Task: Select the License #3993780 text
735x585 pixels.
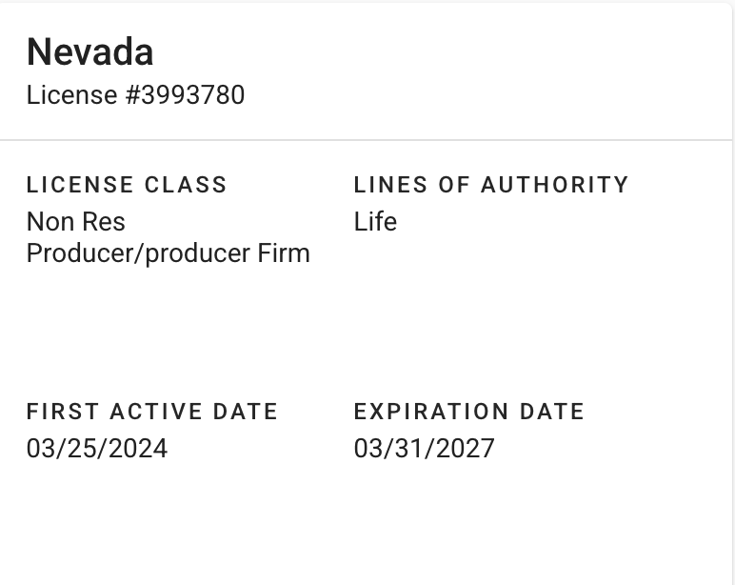Action: tap(135, 95)
